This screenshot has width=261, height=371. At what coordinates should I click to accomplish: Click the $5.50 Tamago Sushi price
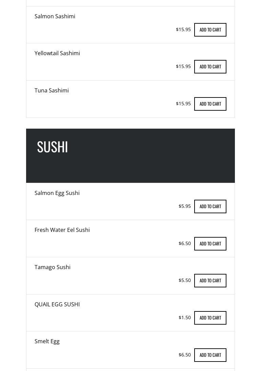coord(185,280)
